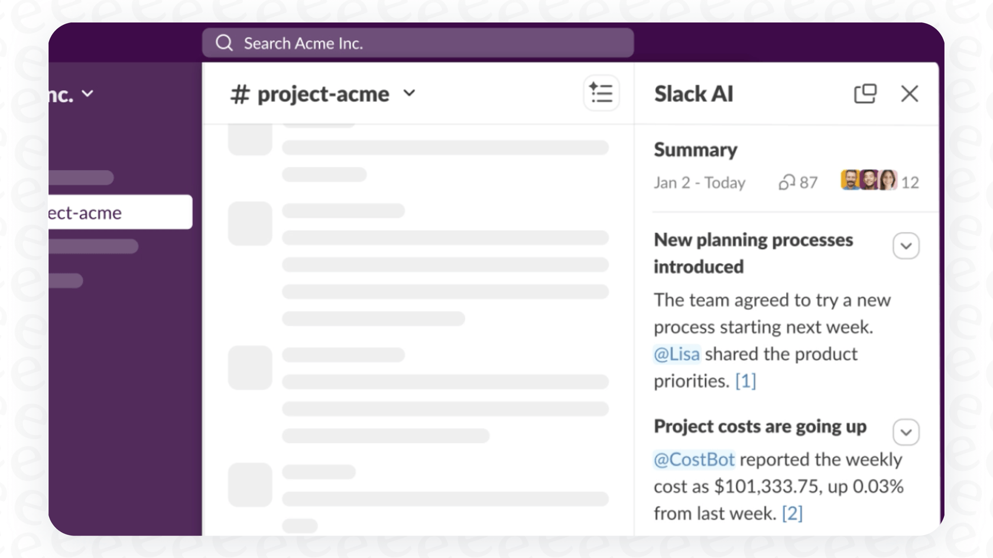
Task: Click the first member avatar thumbnail
Action: (x=849, y=181)
